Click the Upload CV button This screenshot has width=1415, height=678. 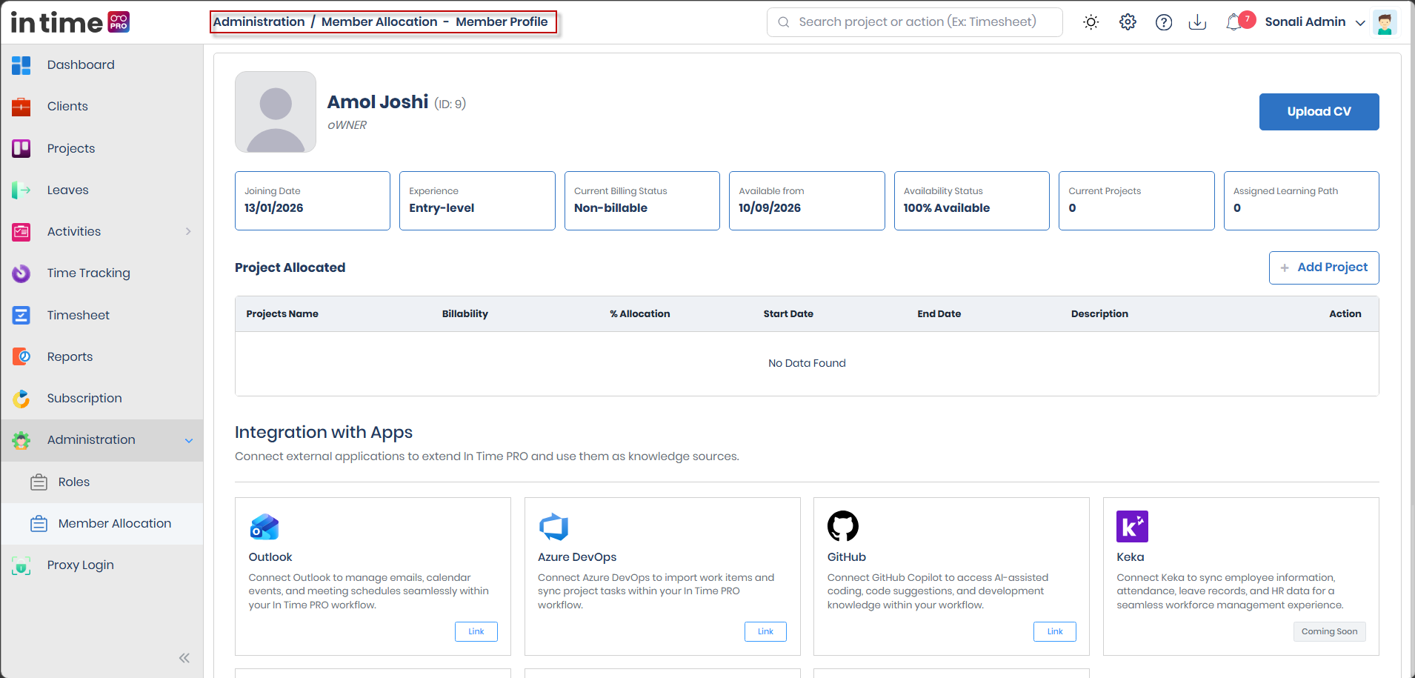click(1319, 112)
